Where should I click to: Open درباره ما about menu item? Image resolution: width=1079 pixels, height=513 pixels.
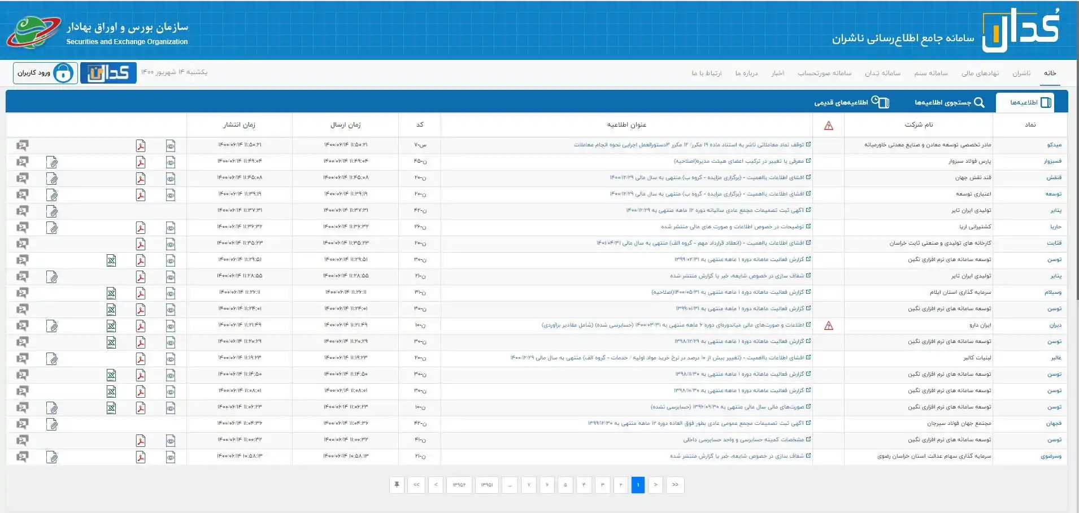pos(746,73)
